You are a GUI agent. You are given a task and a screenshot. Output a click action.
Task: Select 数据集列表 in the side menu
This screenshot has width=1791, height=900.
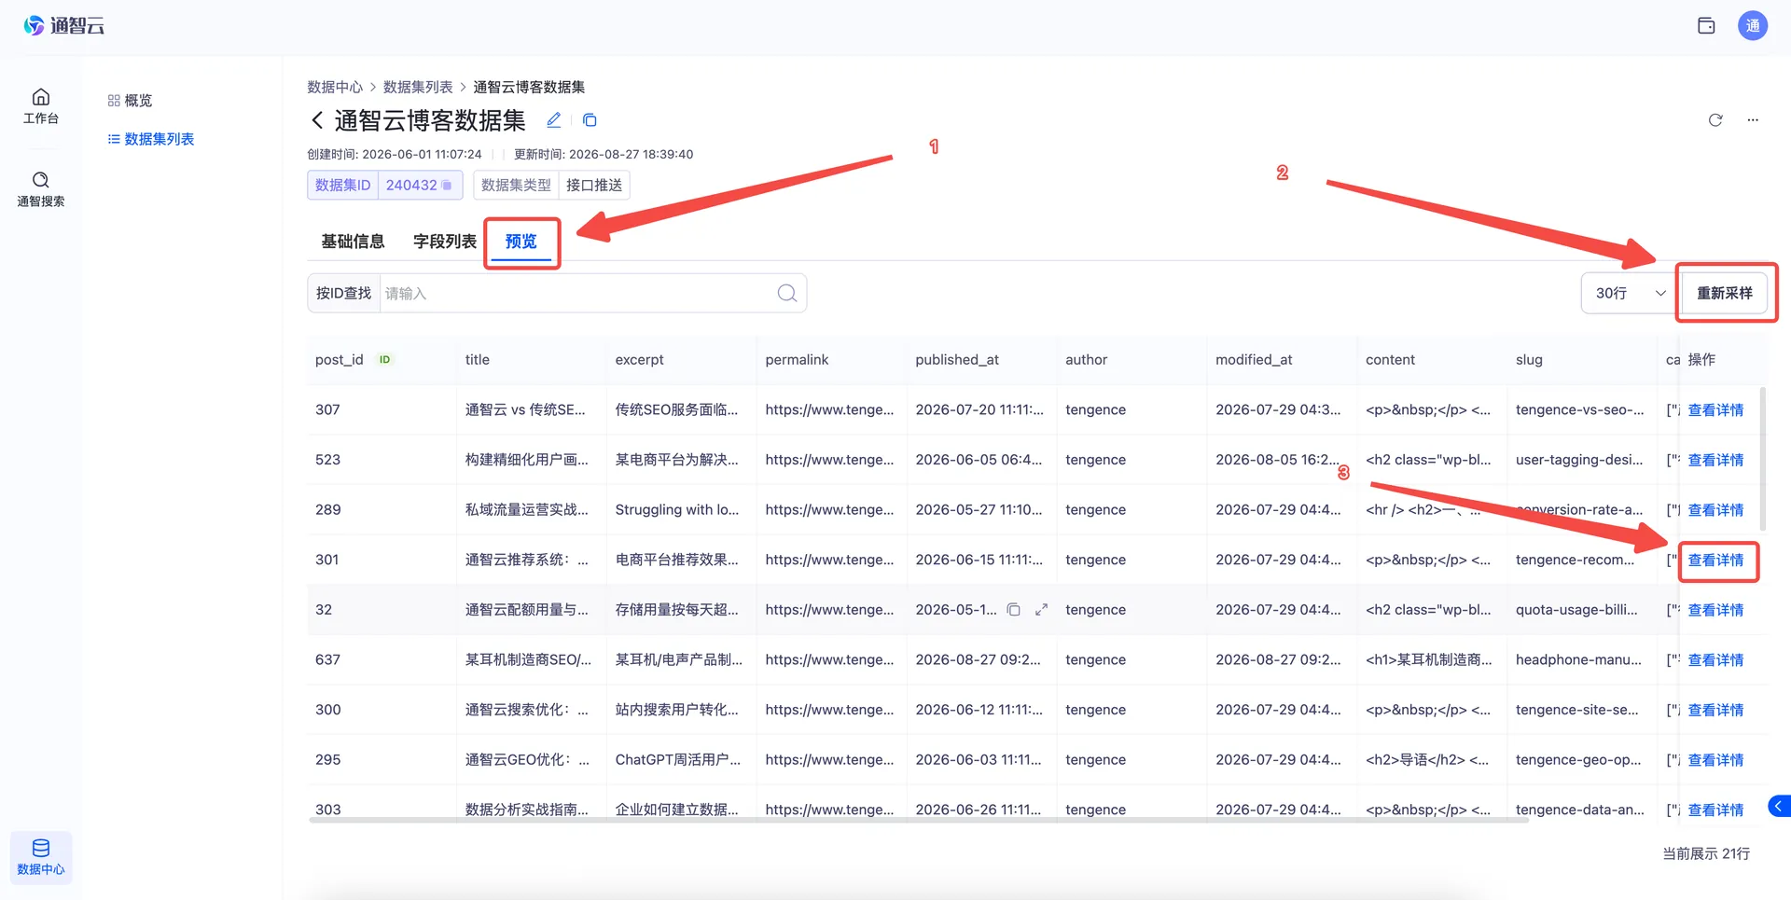point(151,139)
